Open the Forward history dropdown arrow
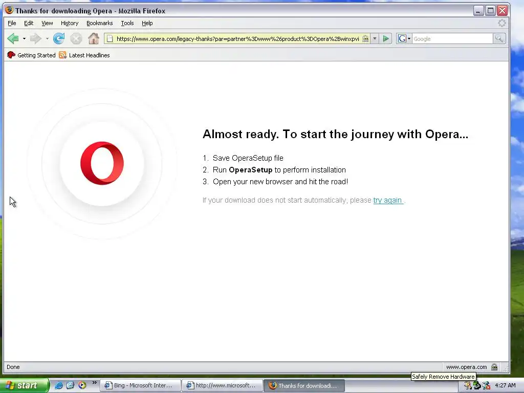Screen dimensions: 524x393 click(x=47, y=39)
